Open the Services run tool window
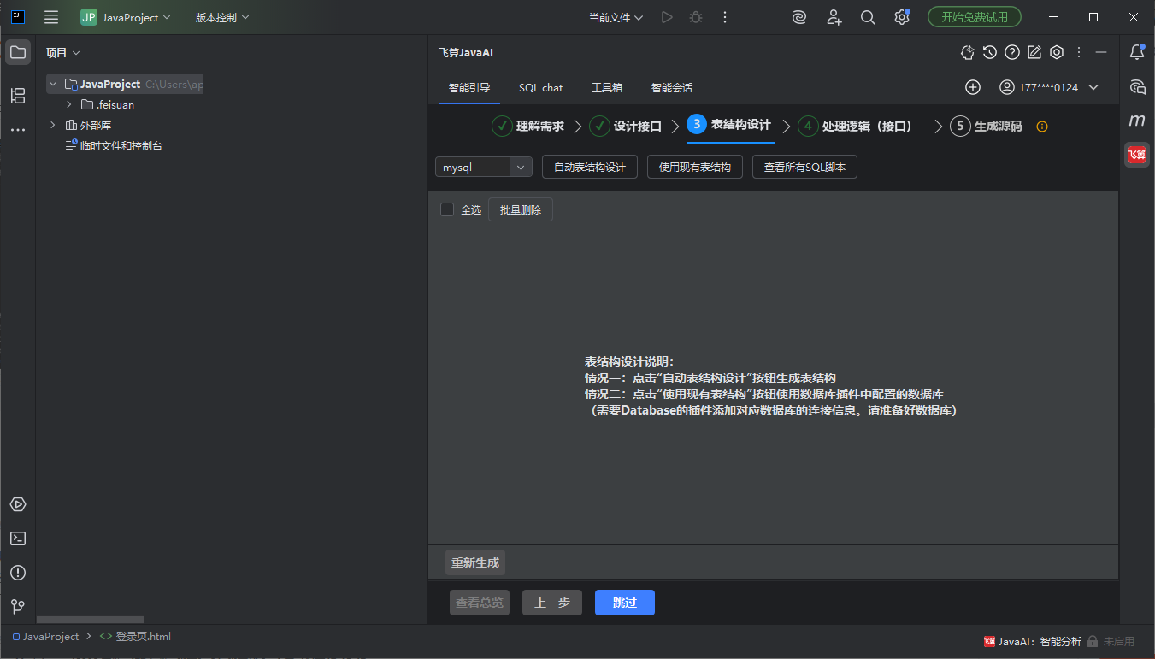 [18, 504]
